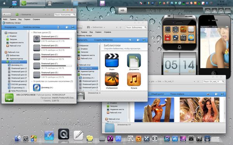The image size is (233, 145).
Task: Open Правка menu in Компьютер window
Action: [13, 19]
